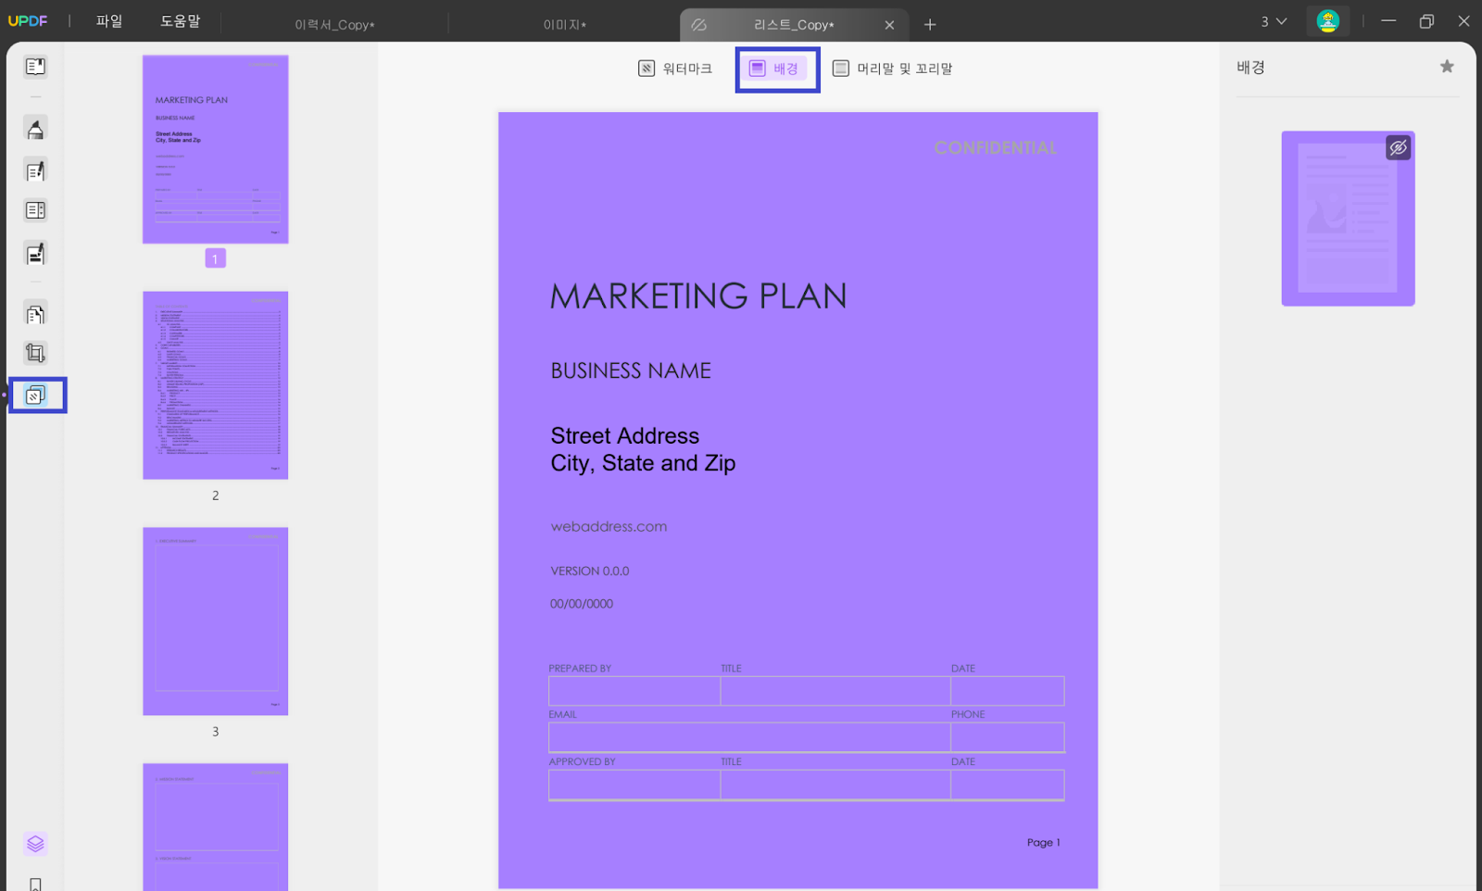
Task: Click the 워터마크 button
Action: point(675,69)
